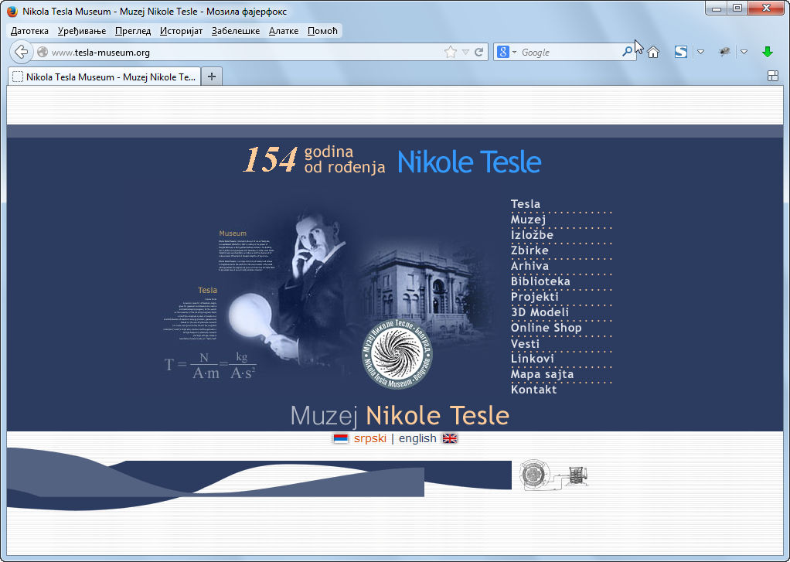Open the Забелешке menu
790x562 pixels.
click(x=236, y=31)
